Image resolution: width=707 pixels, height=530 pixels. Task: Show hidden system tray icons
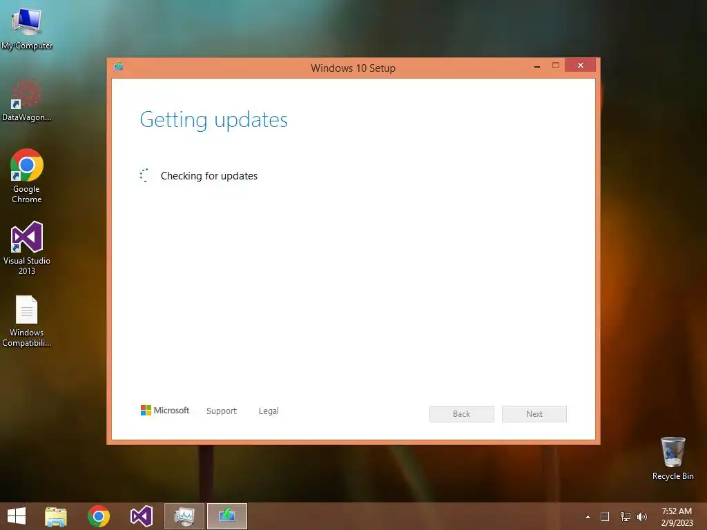pos(588,517)
